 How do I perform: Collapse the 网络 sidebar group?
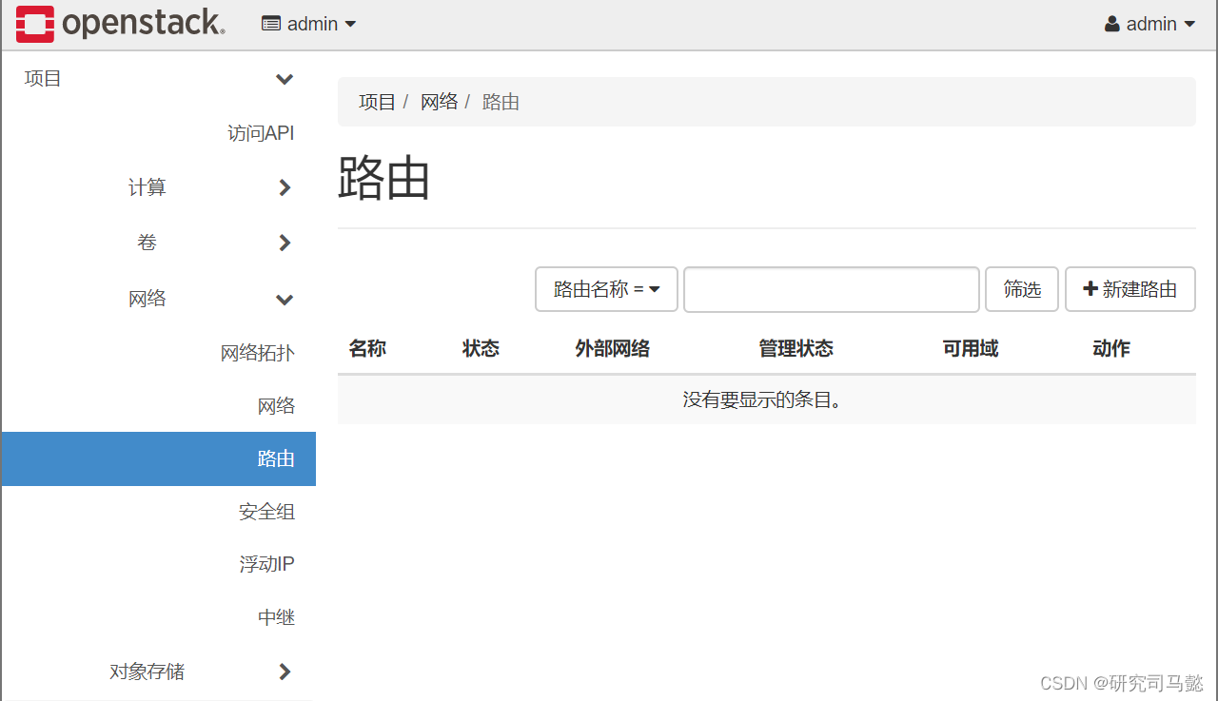[x=209, y=299]
